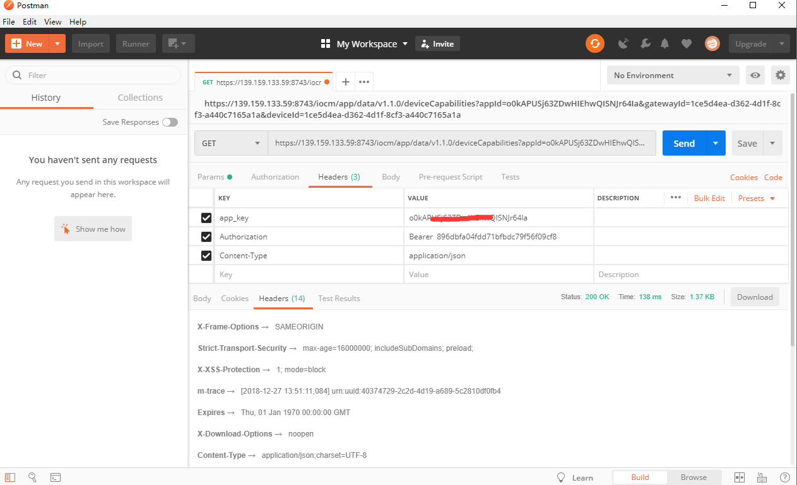Open environment quick look eye icon

point(755,75)
